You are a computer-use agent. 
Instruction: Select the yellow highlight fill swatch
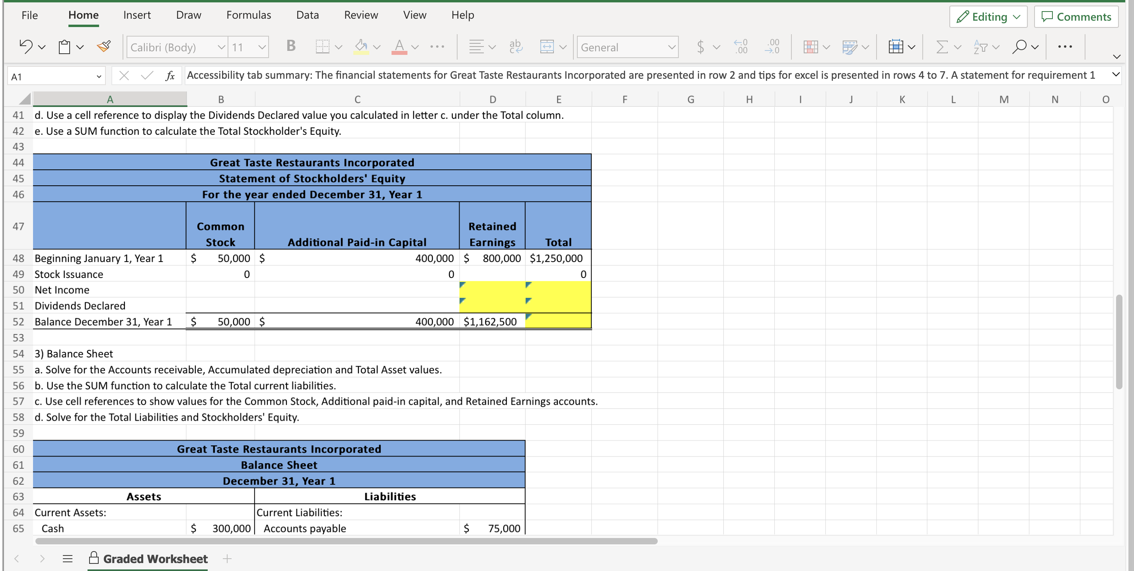pyautogui.click(x=361, y=54)
